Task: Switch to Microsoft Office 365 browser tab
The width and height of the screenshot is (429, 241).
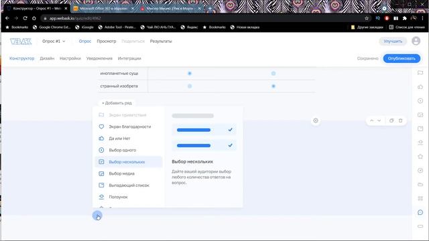Action: [104, 9]
